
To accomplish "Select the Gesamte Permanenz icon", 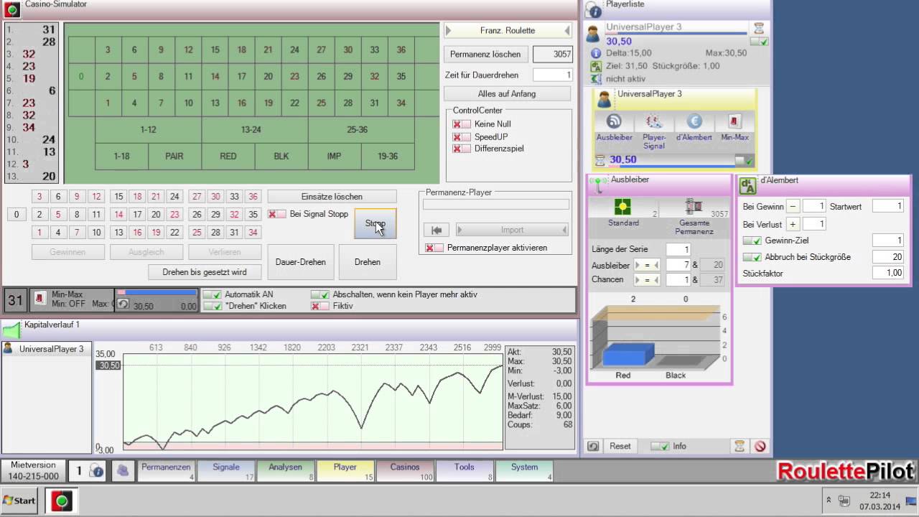I will click(x=694, y=208).
